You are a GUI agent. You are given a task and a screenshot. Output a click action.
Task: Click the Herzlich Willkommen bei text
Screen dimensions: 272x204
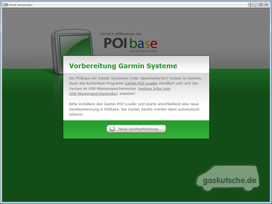pyautogui.click(x=121, y=34)
